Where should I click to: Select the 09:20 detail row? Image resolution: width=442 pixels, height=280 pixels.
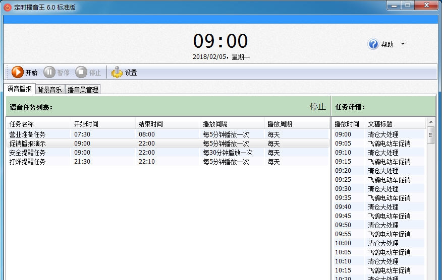[378, 171]
